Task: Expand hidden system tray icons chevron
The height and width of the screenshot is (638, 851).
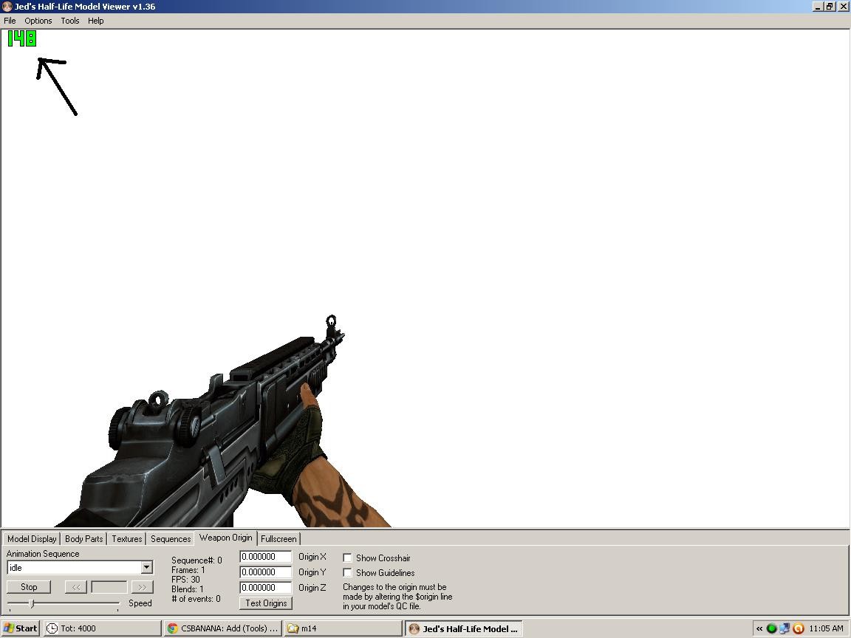Action: (759, 628)
